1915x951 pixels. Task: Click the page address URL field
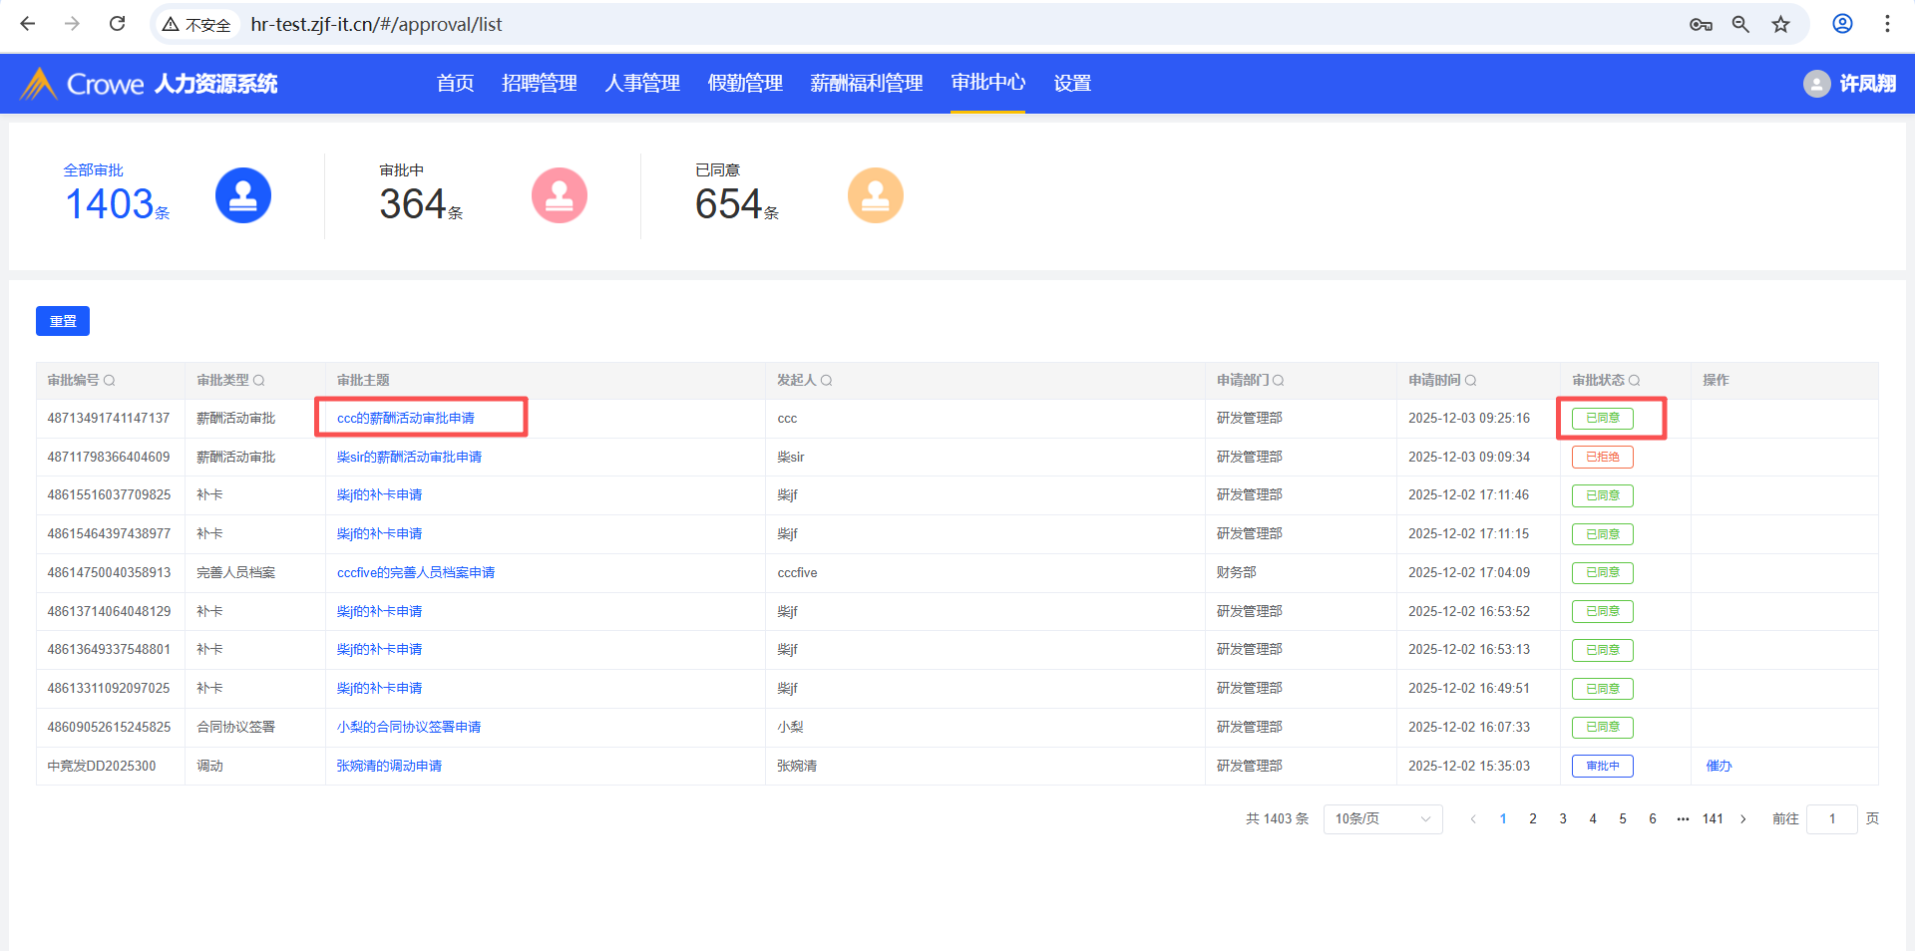pos(376,24)
